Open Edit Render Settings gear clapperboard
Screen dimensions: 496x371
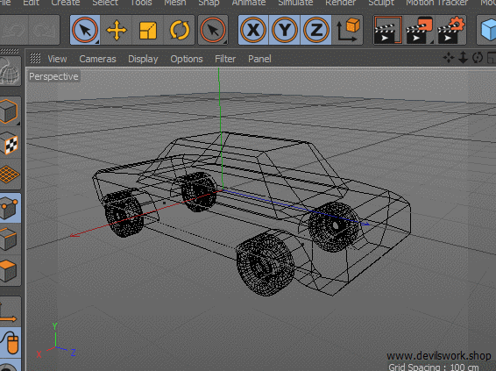(x=450, y=30)
